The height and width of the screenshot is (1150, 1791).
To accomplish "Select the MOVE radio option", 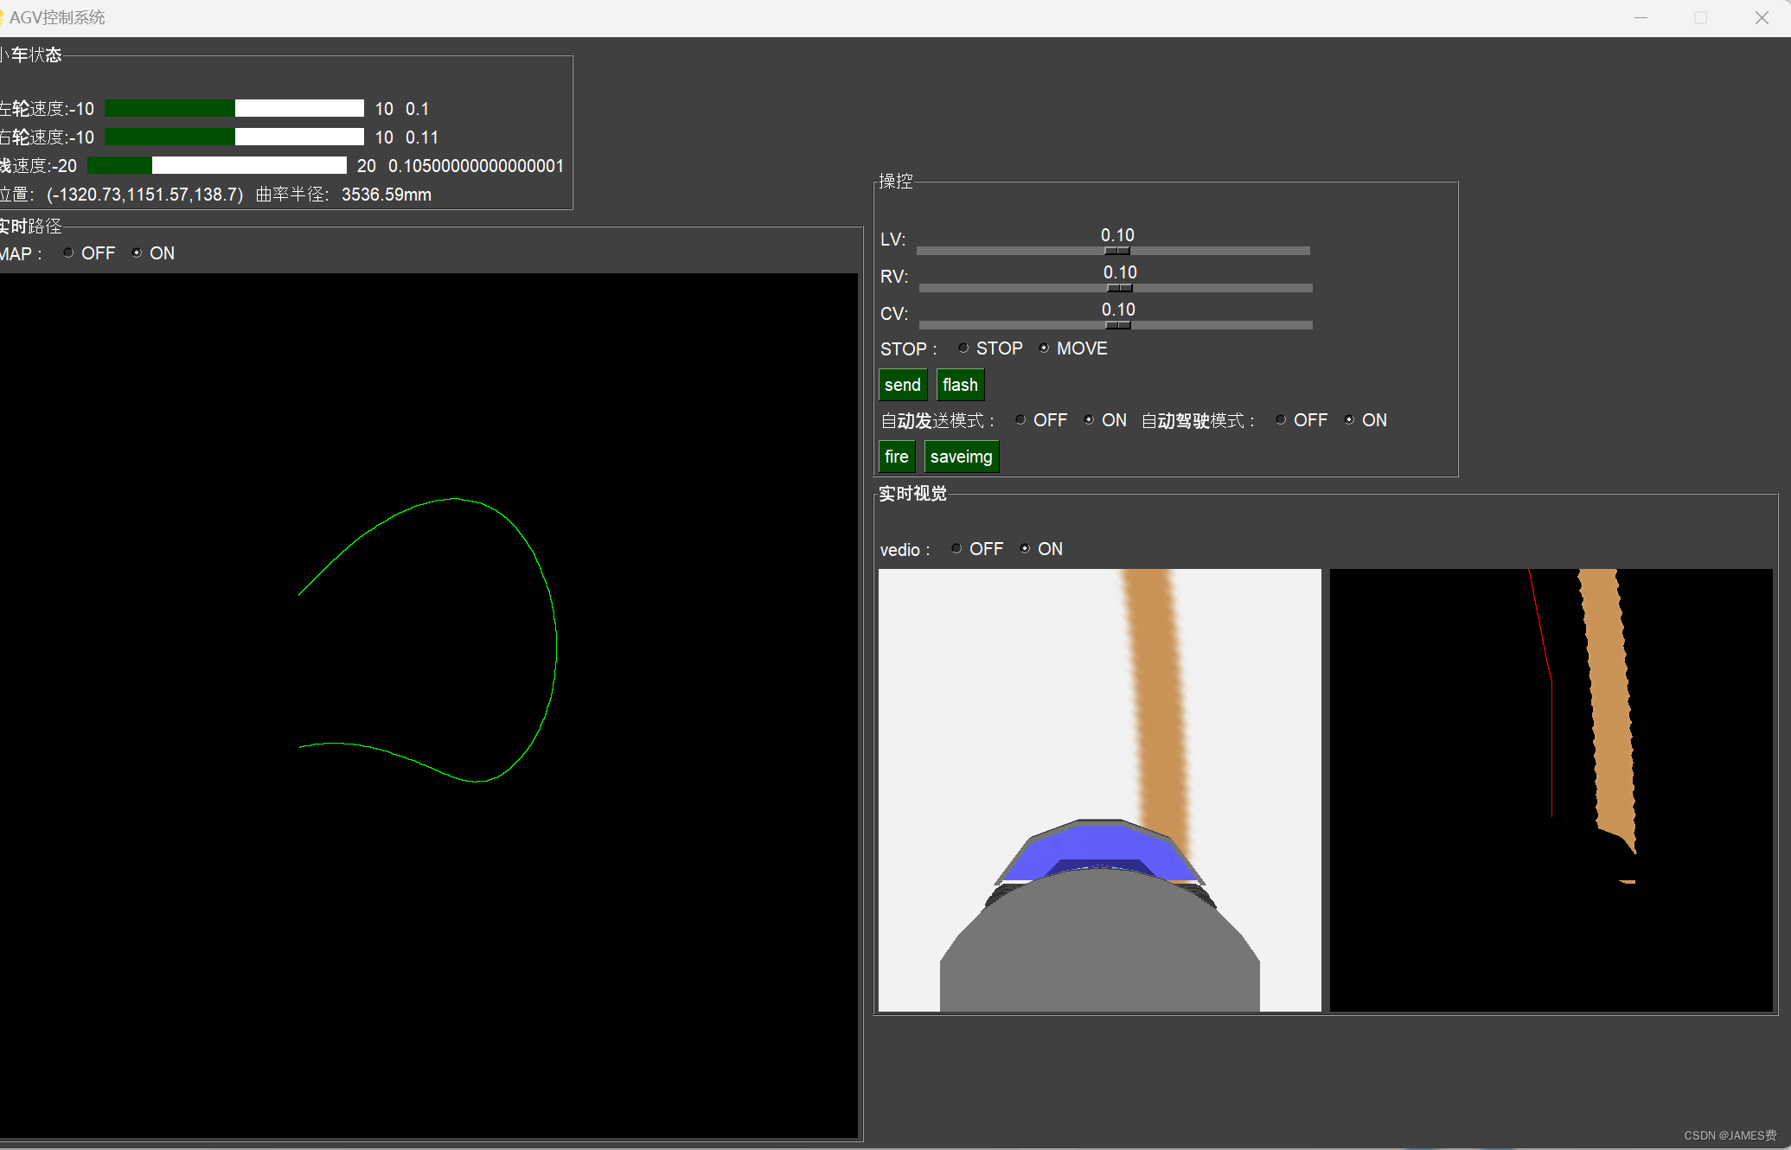I will coord(1045,348).
